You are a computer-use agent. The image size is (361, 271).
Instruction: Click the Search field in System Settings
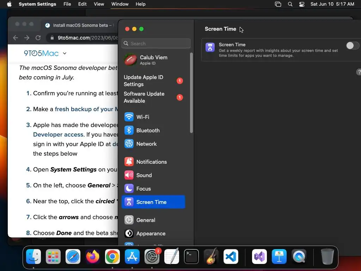tap(156, 43)
